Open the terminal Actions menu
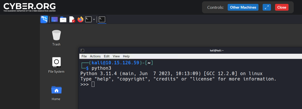This screenshot has height=109, width=302. [x=95, y=56]
